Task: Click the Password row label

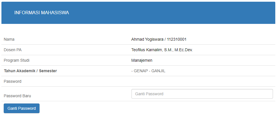Action: [13, 82]
